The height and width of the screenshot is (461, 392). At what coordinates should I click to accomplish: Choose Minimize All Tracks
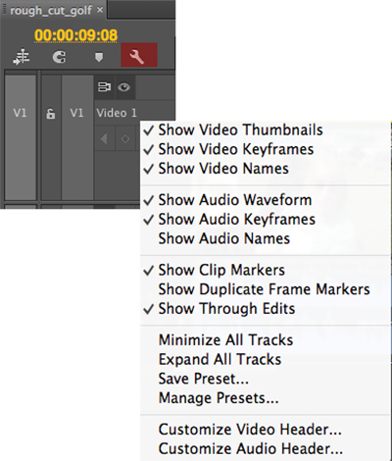coord(266,340)
